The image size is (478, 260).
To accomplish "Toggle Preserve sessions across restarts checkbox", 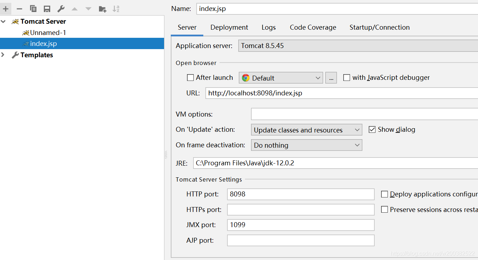I will [384, 209].
